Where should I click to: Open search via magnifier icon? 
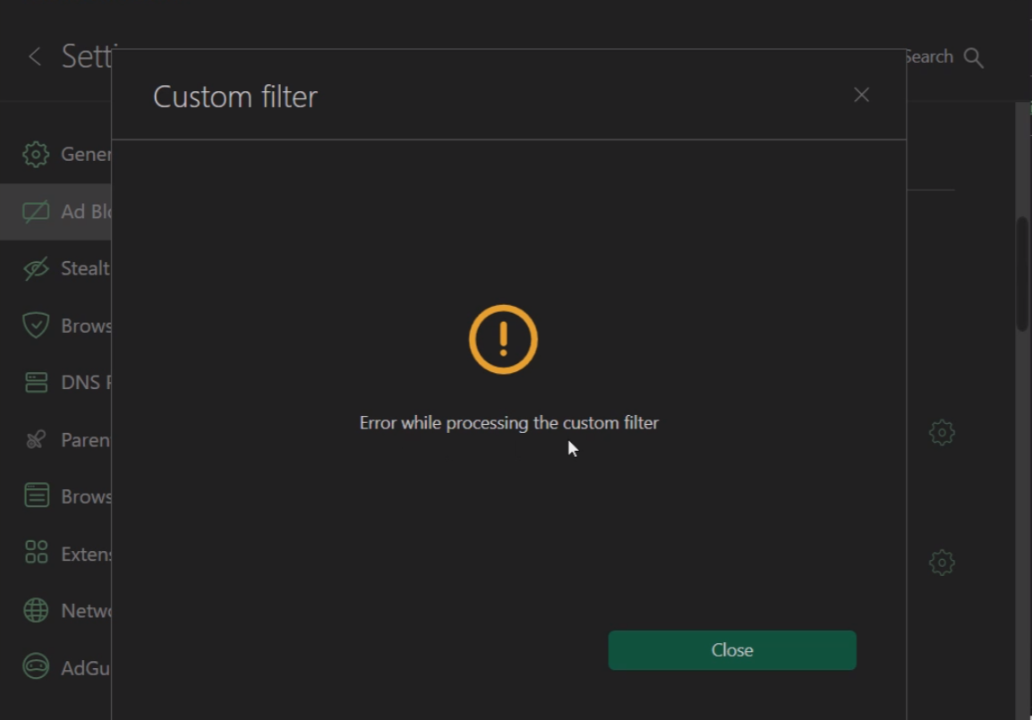pyautogui.click(x=974, y=58)
